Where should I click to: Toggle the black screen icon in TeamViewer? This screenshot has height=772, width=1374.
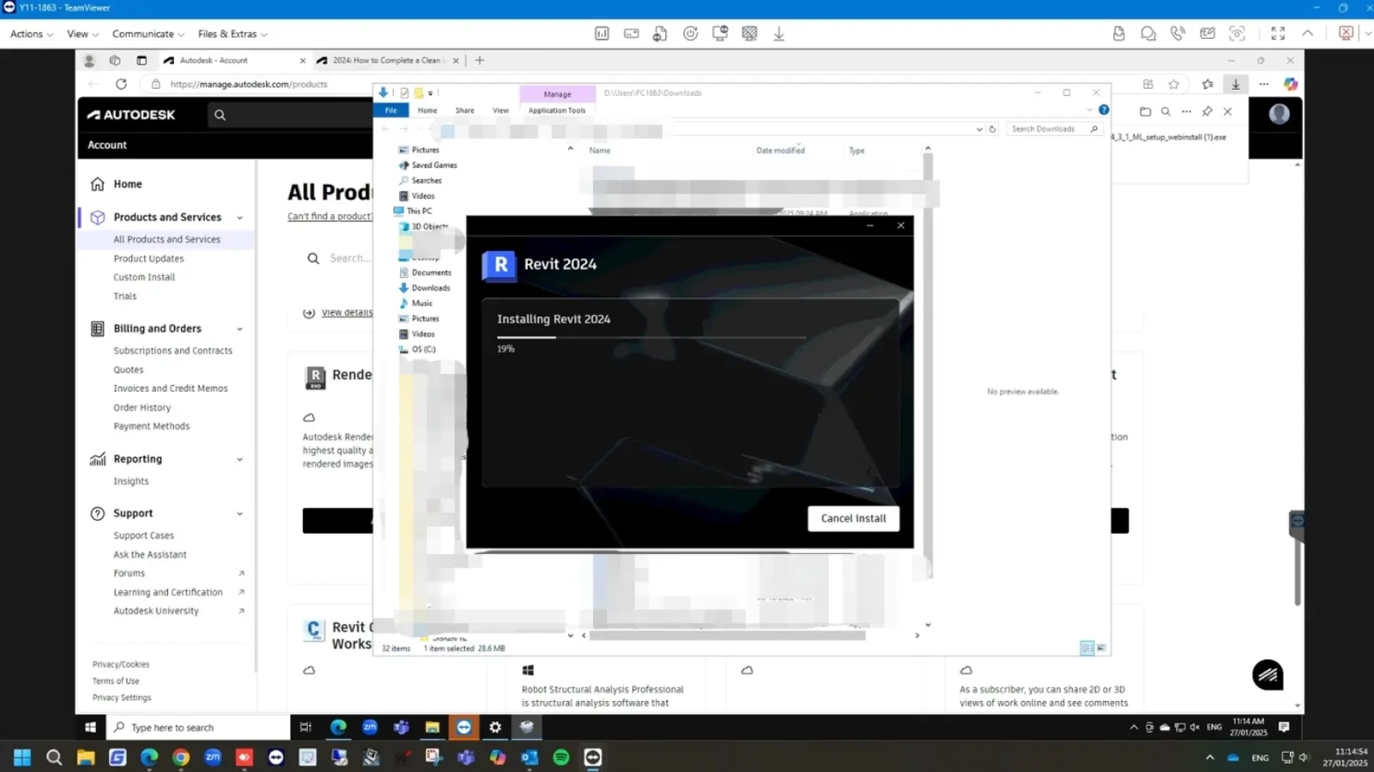click(x=750, y=33)
